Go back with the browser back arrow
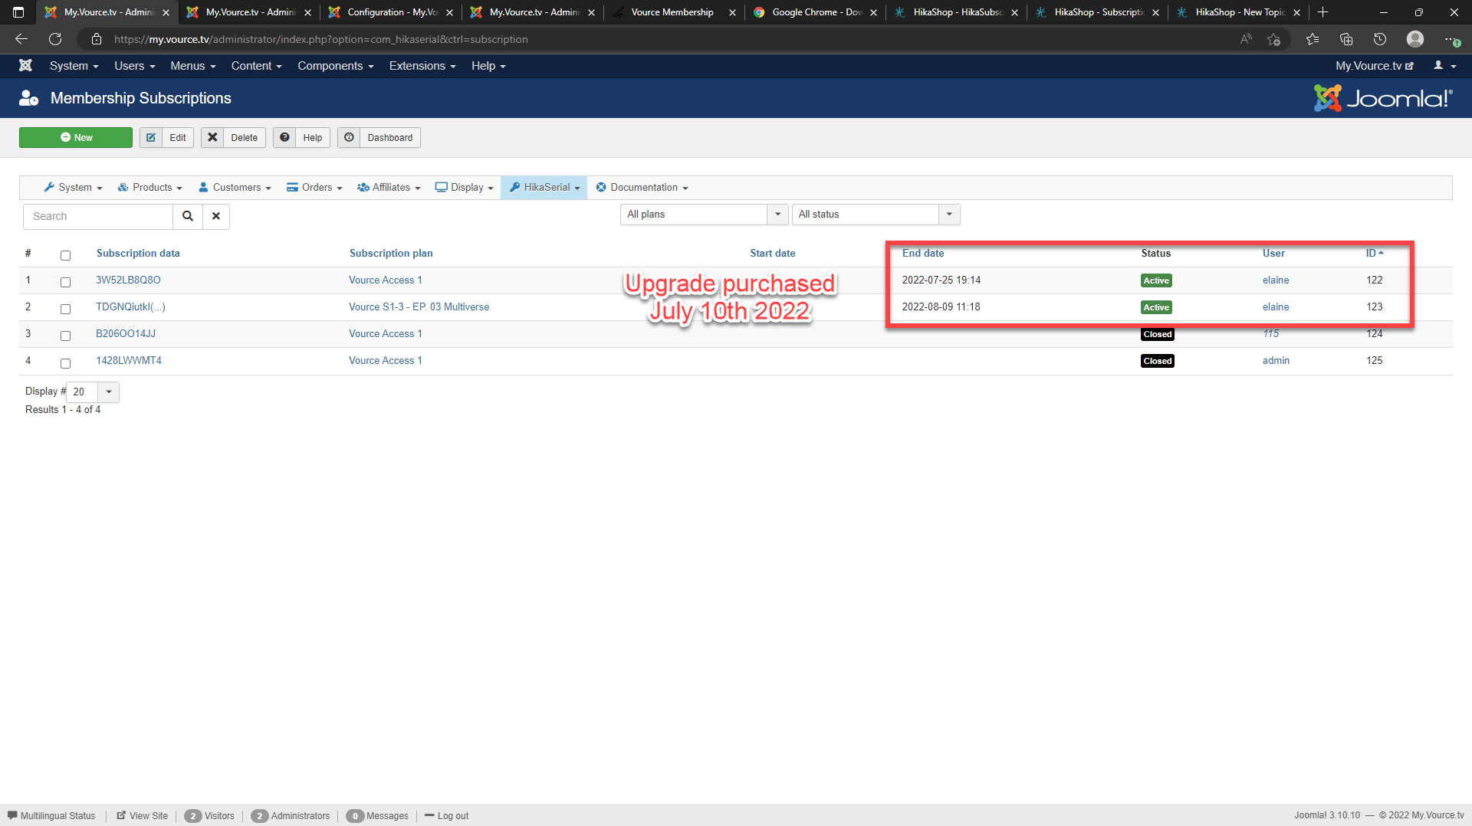 point(21,39)
